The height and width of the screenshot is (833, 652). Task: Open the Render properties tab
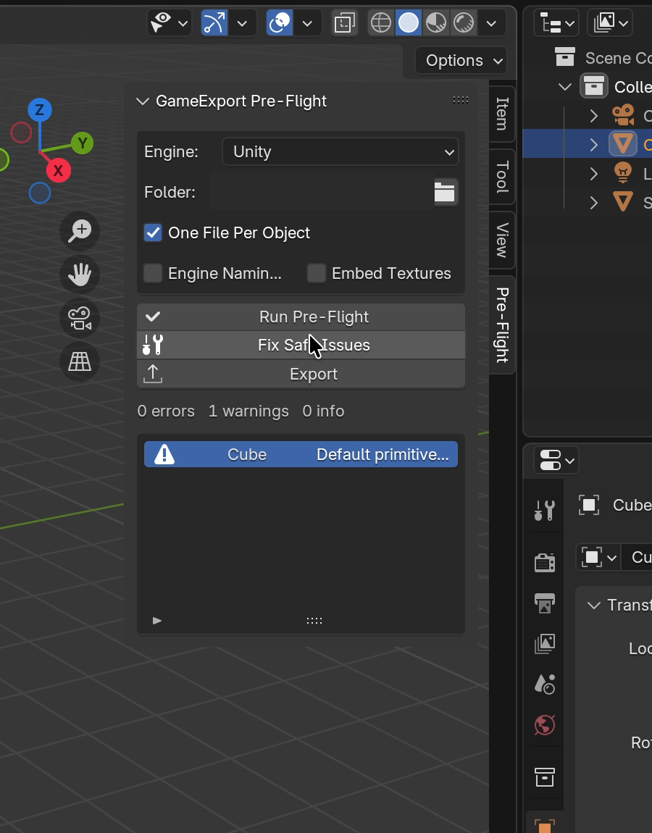545,563
